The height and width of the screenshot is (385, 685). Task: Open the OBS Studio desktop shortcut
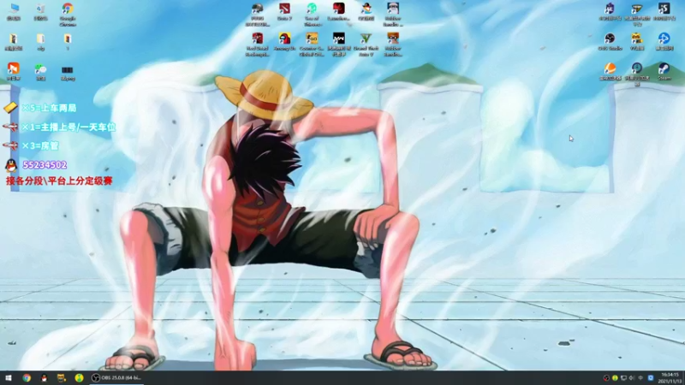click(610, 42)
